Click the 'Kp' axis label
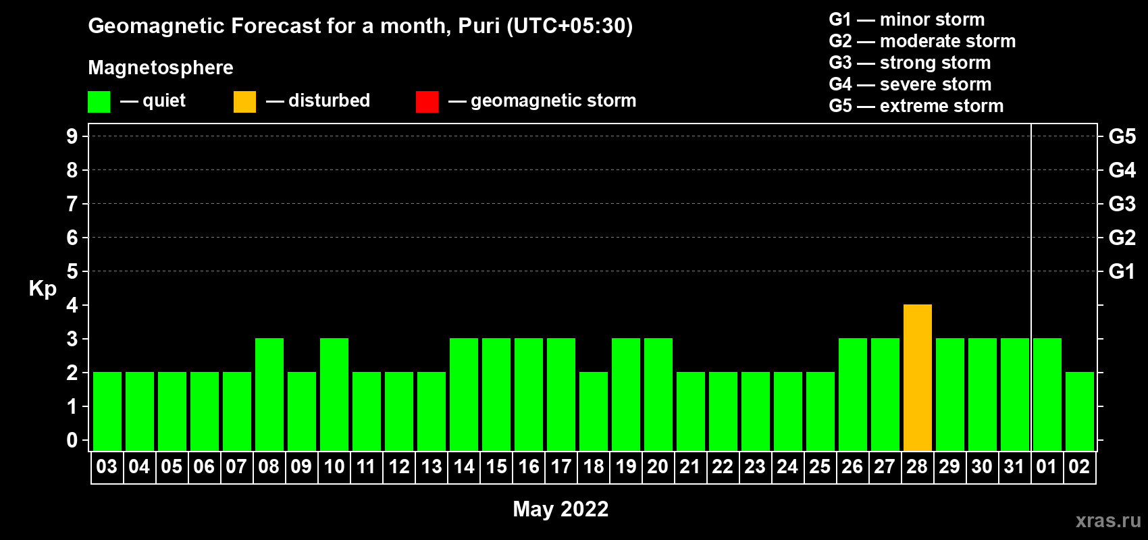This screenshot has width=1148, height=540. [x=43, y=289]
